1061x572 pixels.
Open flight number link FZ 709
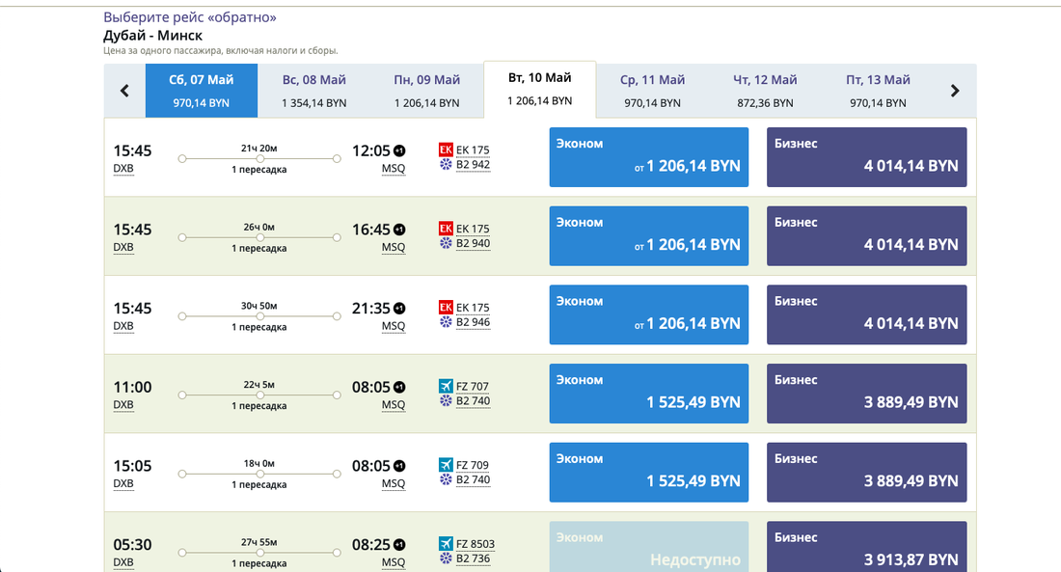[473, 465]
